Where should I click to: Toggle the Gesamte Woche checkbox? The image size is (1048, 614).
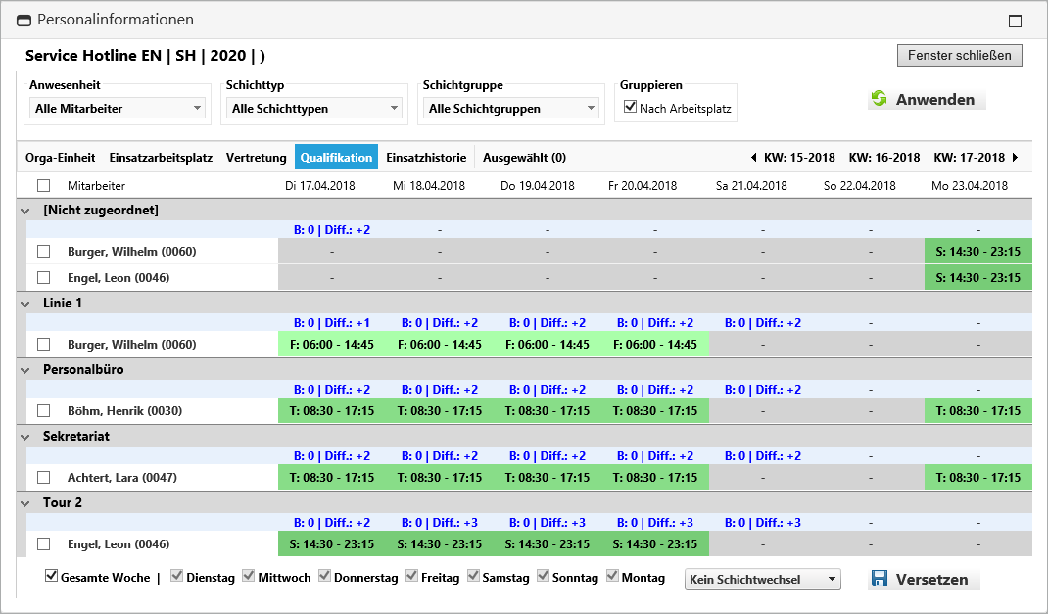coord(51,576)
